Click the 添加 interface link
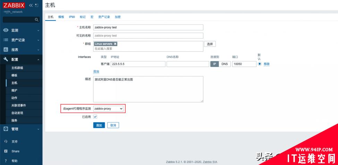The height and width of the screenshot is (165, 338). [96, 71]
